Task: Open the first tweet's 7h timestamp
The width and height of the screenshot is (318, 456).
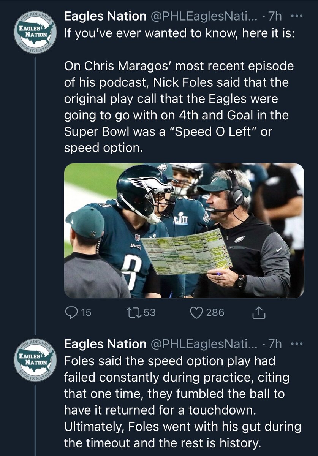Action: coord(275,16)
